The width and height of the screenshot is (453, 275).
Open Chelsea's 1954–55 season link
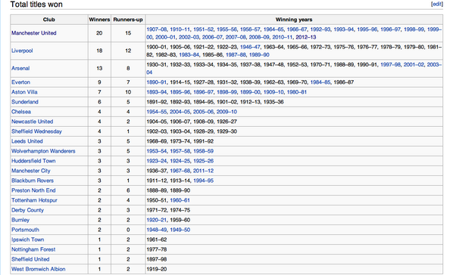coord(157,112)
